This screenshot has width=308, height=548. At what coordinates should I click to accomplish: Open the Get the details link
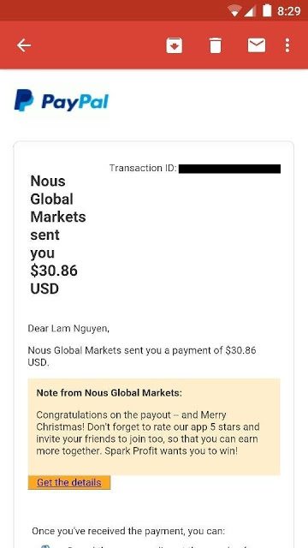[69, 483]
